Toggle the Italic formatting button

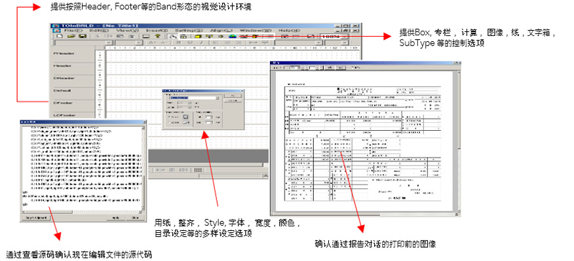pos(201,43)
